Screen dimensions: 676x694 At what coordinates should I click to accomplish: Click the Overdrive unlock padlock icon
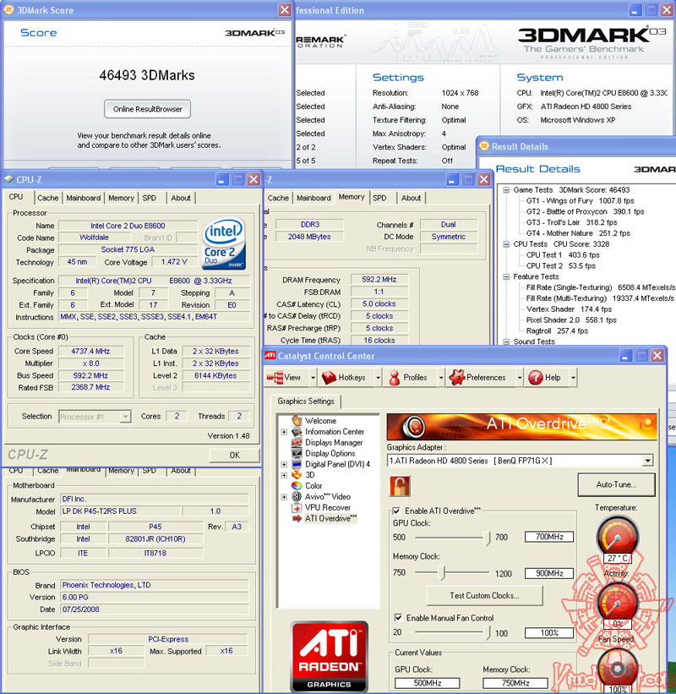[400, 486]
